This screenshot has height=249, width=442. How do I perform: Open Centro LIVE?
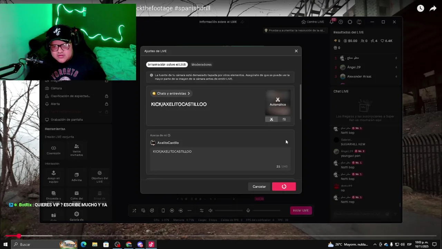point(313,22)
